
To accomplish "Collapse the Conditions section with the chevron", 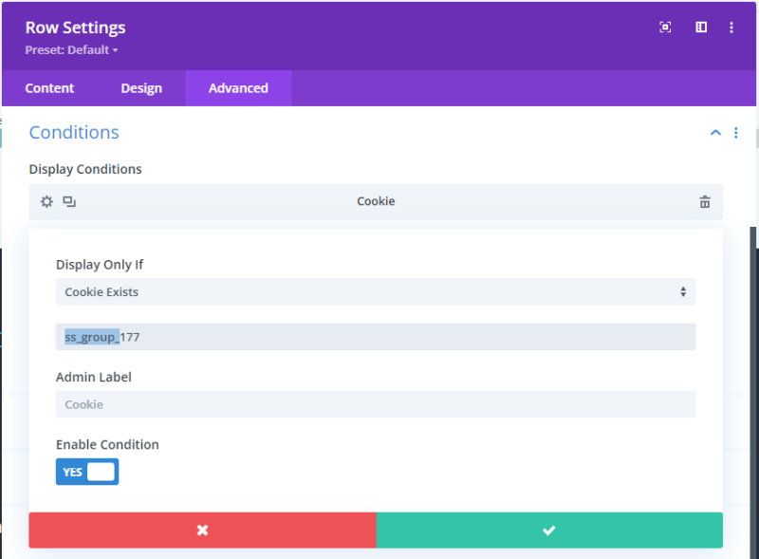I will tap(715, 133).
